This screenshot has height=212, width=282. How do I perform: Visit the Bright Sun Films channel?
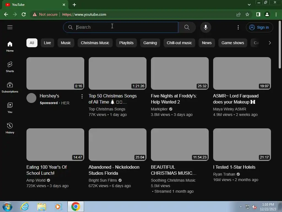(x=103, y=180)
